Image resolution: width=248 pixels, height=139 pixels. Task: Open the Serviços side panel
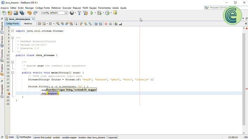pyautogui.click(x=2, y=42)
